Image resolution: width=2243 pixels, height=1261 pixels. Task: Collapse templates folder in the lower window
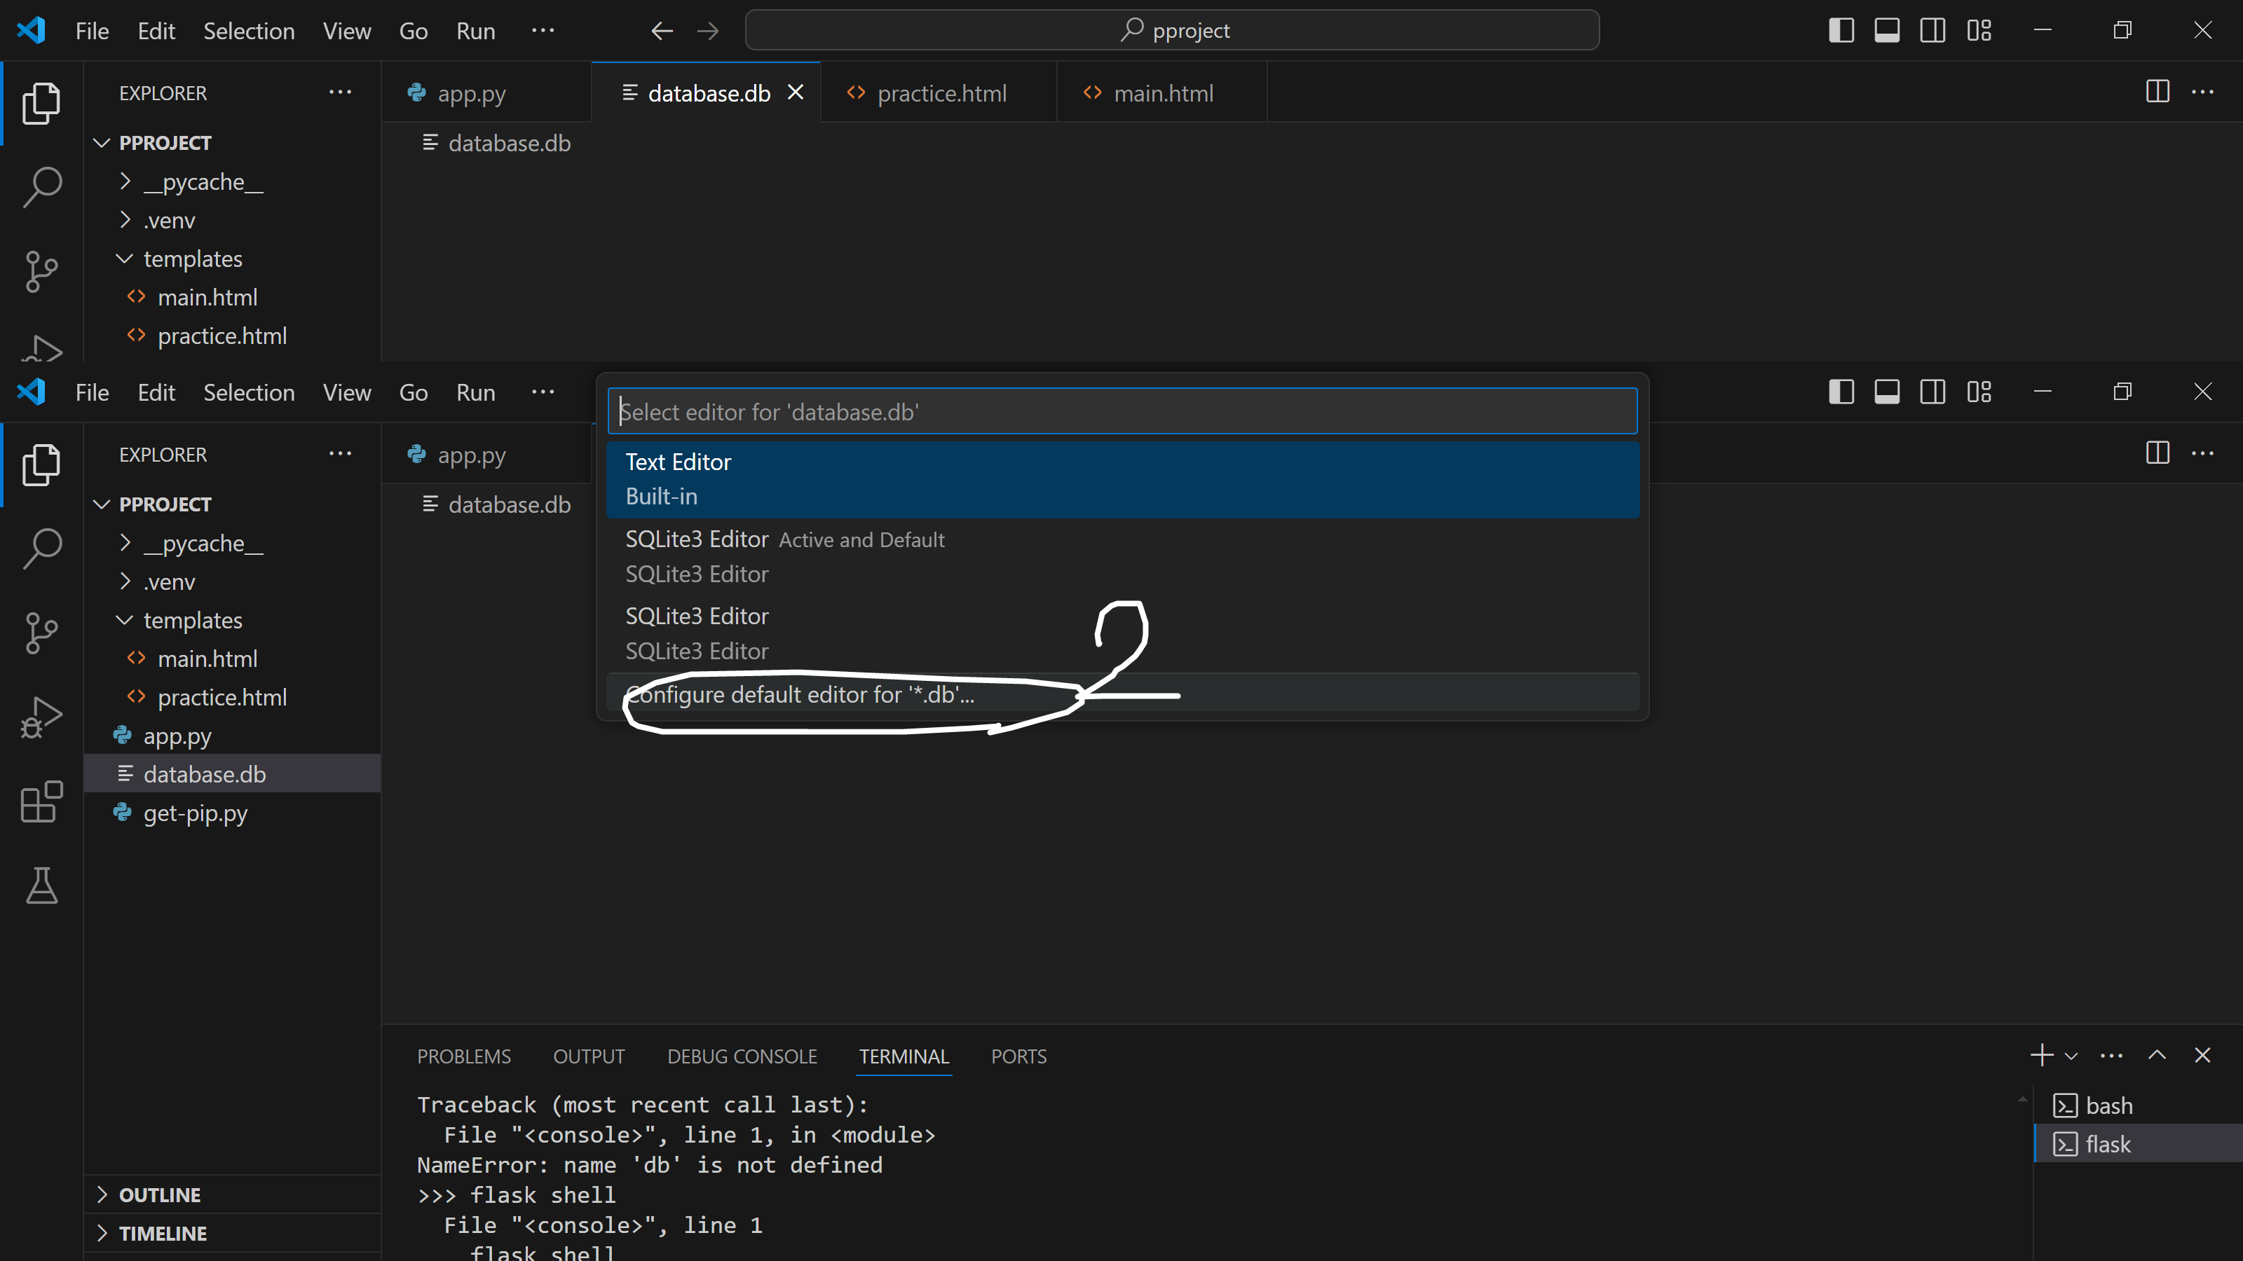125,619
